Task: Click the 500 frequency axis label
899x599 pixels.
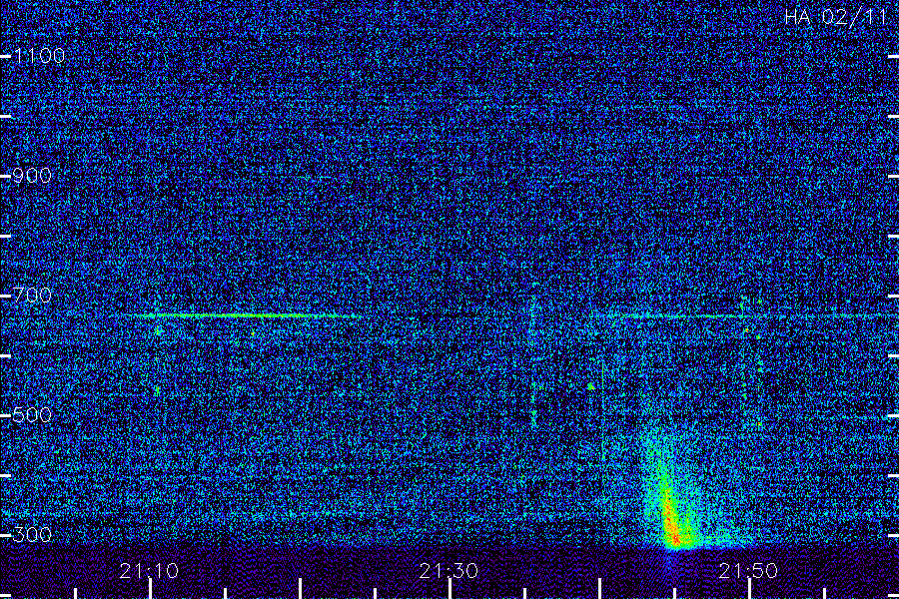Action: (32, 415)
